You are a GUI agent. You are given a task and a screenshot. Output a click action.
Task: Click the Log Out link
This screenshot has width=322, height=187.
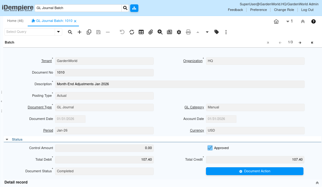[x=307, y=10]
